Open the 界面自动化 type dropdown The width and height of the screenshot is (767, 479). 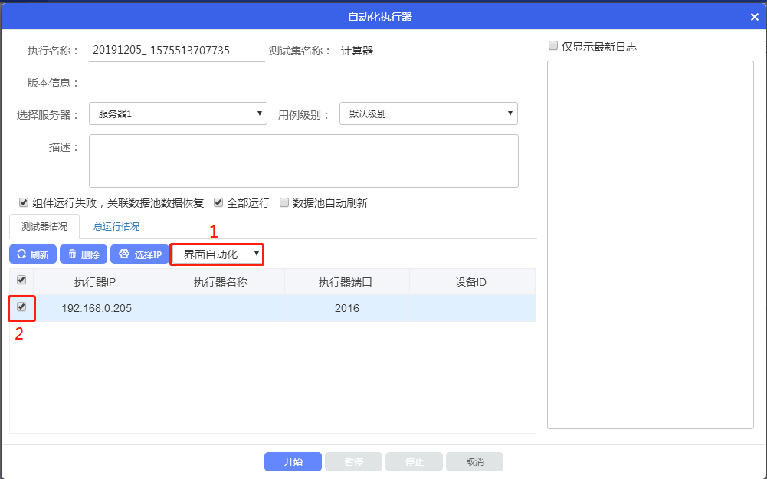click(x=218, y=254)
